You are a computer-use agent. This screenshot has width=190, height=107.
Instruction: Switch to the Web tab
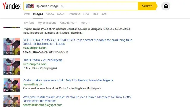tap(27, 14)
